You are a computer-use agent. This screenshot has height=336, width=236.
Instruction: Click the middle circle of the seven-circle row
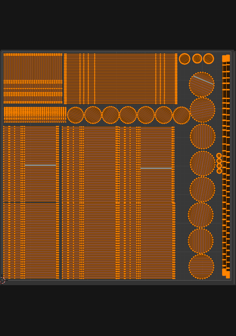click(x=128, y=115)
